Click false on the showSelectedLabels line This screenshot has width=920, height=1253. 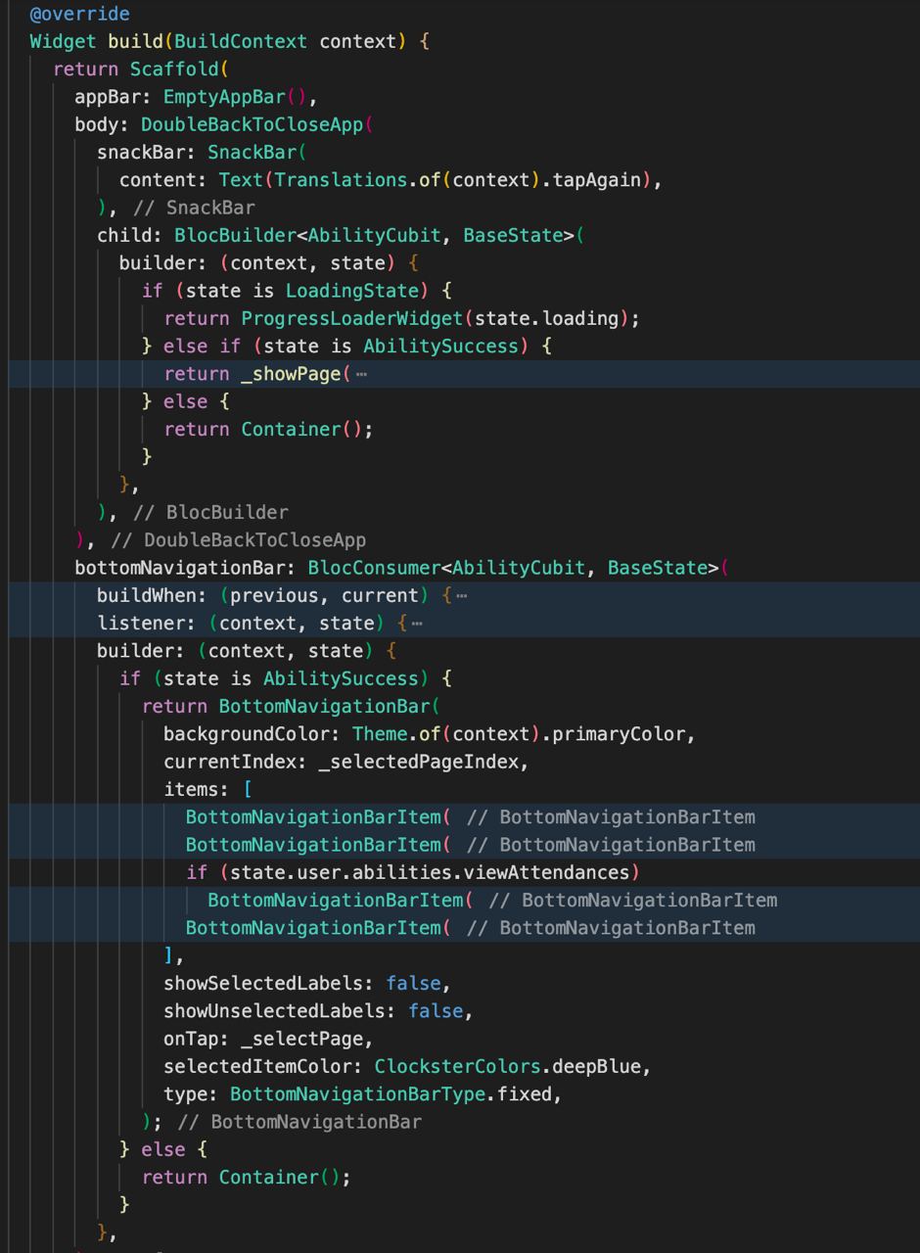tap(414, 983)
